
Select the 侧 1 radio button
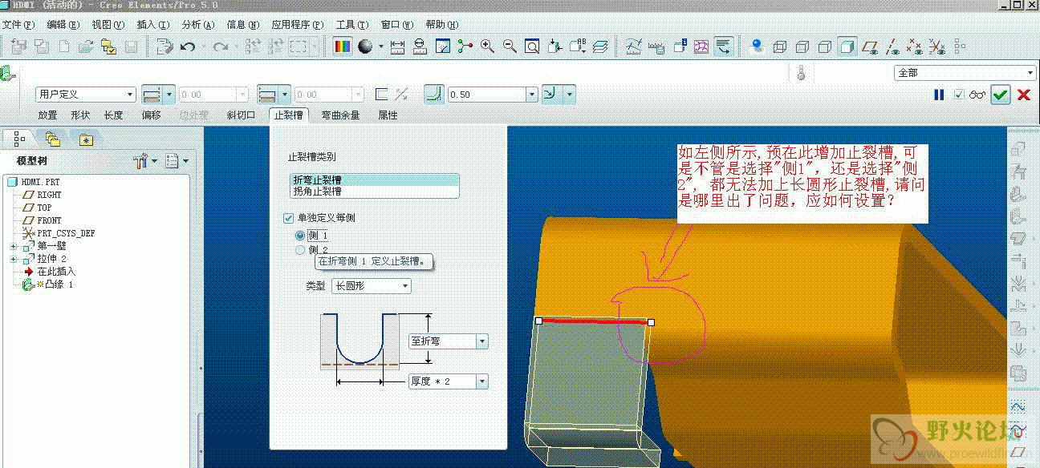pyautogui.click(x=301, y=236)
